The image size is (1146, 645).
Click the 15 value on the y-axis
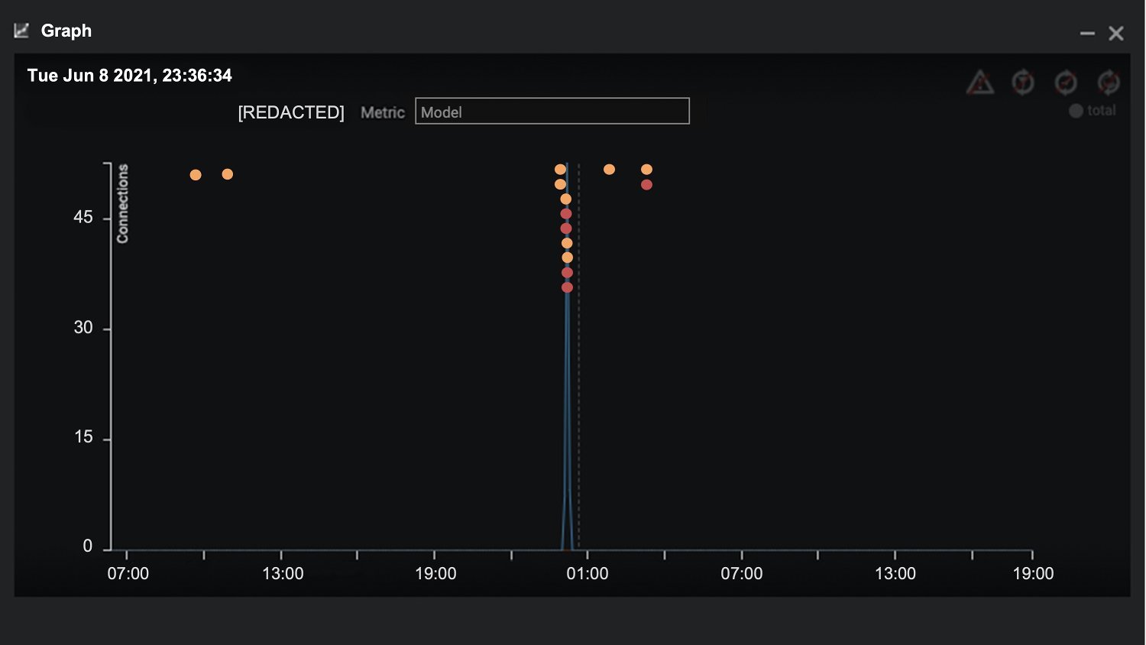tap(83, 437)
